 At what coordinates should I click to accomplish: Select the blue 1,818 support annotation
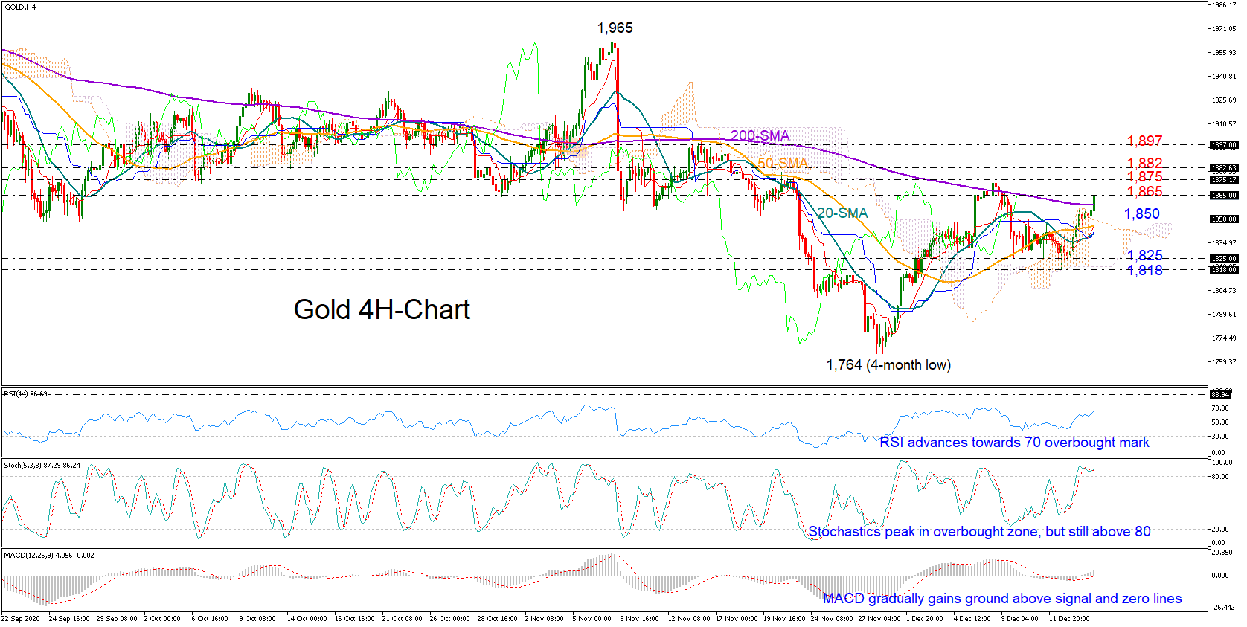coord(1144,270)
